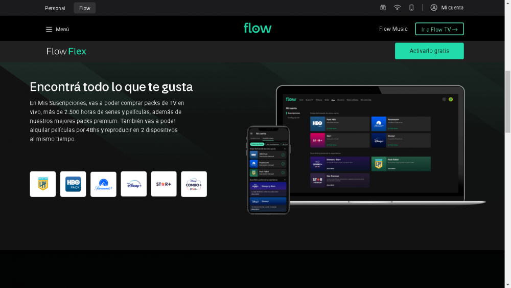Screen dimensions: 511x288
Task: Open the Flow Music link
Action: click(x=393, y=29)
